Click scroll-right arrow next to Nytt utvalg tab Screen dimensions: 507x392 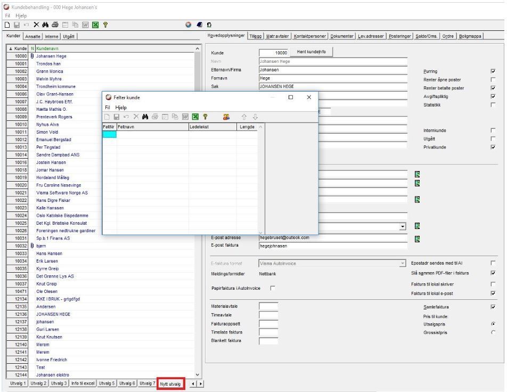point(201,384)
